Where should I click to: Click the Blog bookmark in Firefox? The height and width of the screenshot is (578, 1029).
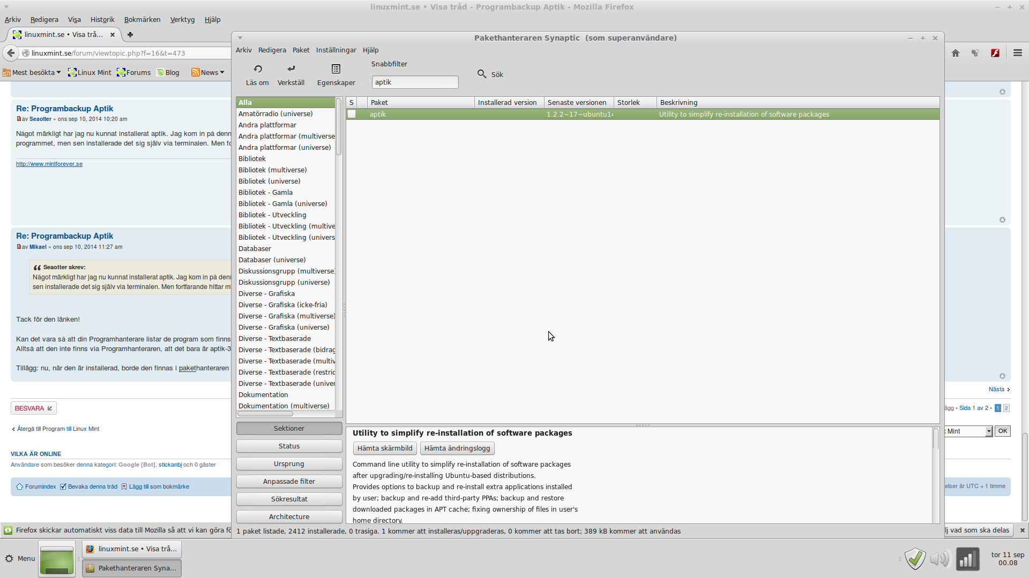pos(168,73)
